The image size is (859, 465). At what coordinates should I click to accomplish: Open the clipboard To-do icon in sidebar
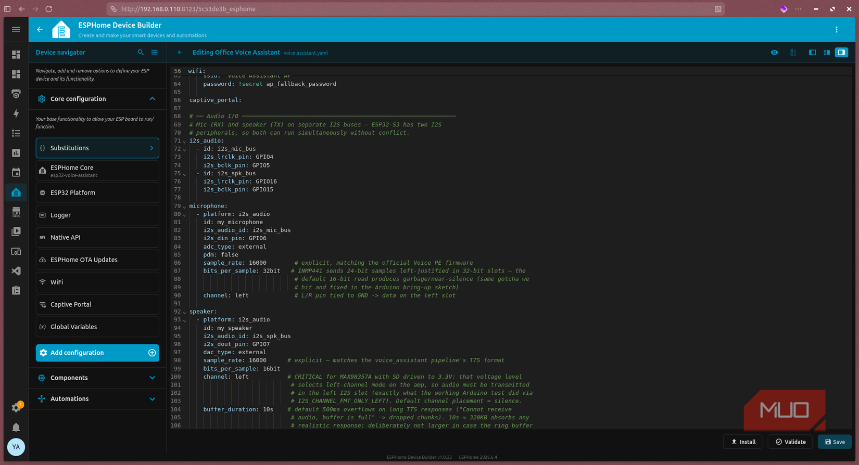tap(16, 291)
